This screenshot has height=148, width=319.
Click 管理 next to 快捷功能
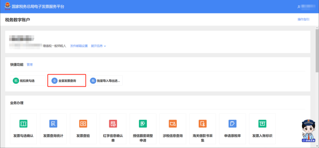[30, 64]
